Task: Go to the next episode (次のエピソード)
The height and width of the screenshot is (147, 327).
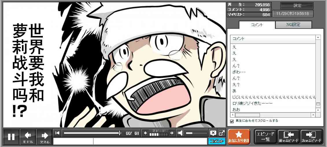Action: coord(312,137)
